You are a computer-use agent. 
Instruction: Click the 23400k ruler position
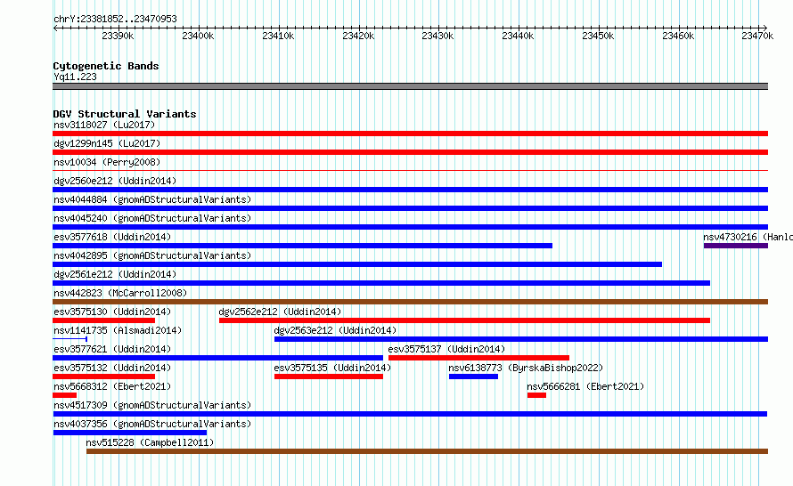pos(198,36)
